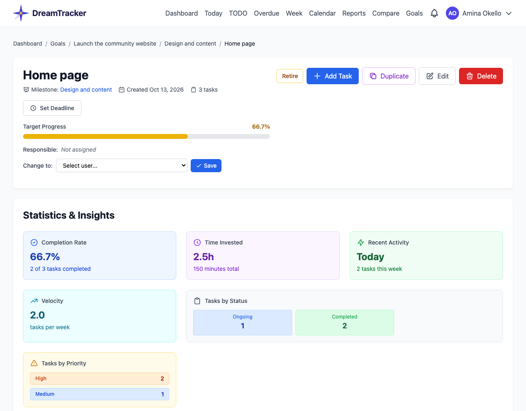This screenshot has width=526, height=411.
Task: Click the Recent Activity lightning icon
Action: pyautogui.click(x=361, y=242)
